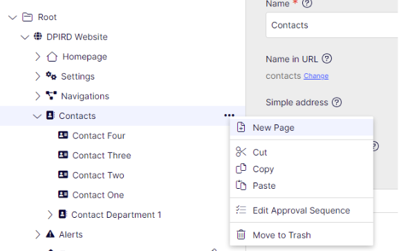This screenshot has height=251, width=399.
Task: Select the Alerts tree label
Action: [71, 234]
